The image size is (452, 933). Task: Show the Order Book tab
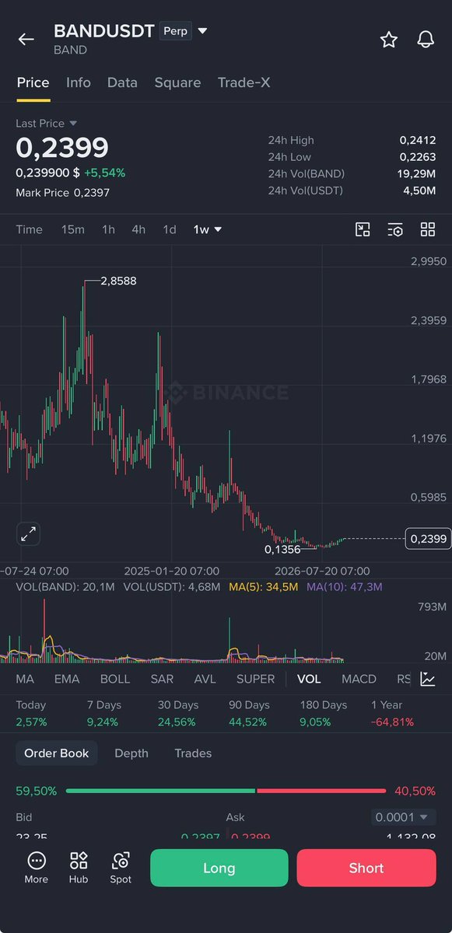pos(57,753)
